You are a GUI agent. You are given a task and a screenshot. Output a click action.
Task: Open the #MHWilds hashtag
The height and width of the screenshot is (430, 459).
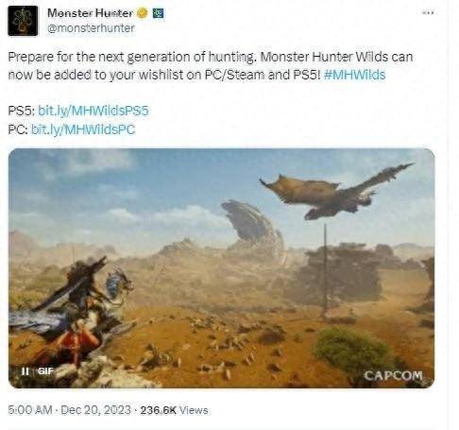coord(354,75)
